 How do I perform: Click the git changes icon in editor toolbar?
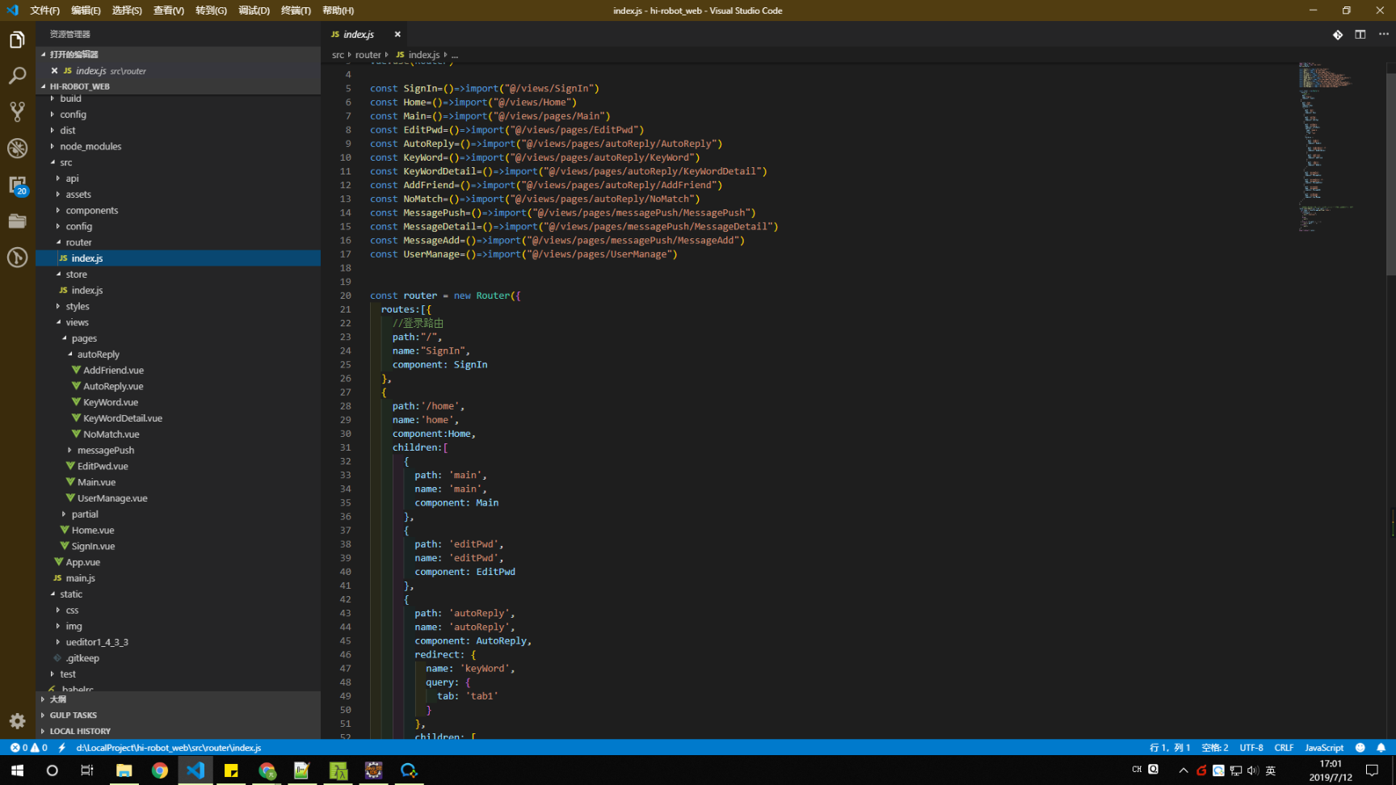[x=1338, y=34]
